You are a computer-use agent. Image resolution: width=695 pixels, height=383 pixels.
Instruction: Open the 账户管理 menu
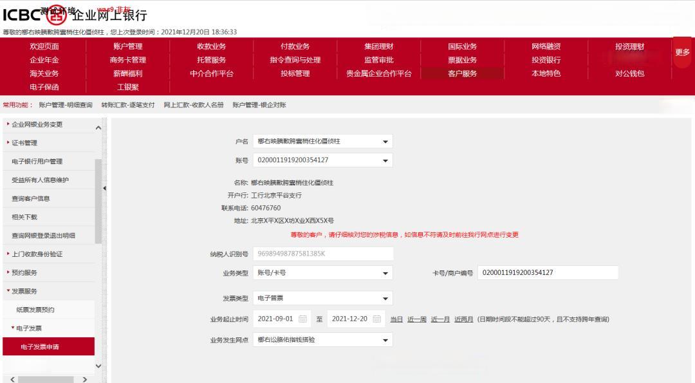[127, 46]
